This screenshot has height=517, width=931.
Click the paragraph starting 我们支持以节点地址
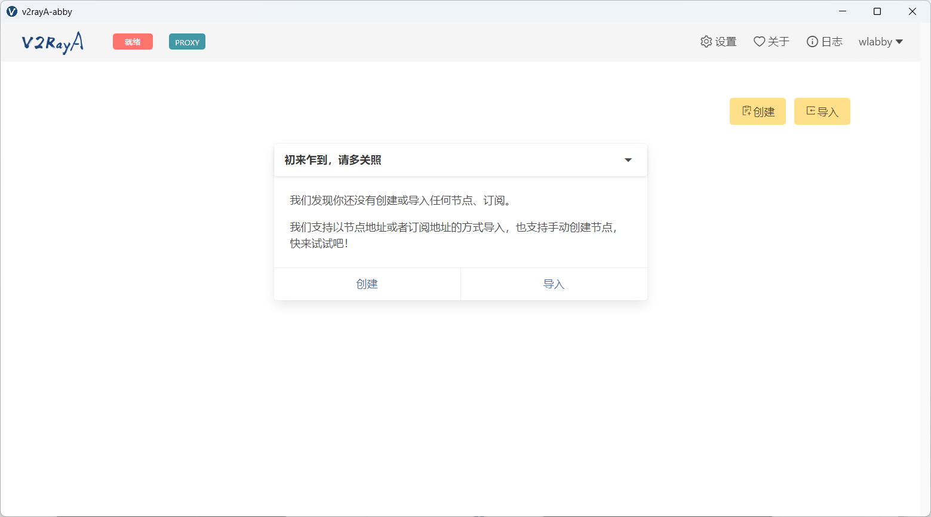pyautogui.click(x=454, y=235)
